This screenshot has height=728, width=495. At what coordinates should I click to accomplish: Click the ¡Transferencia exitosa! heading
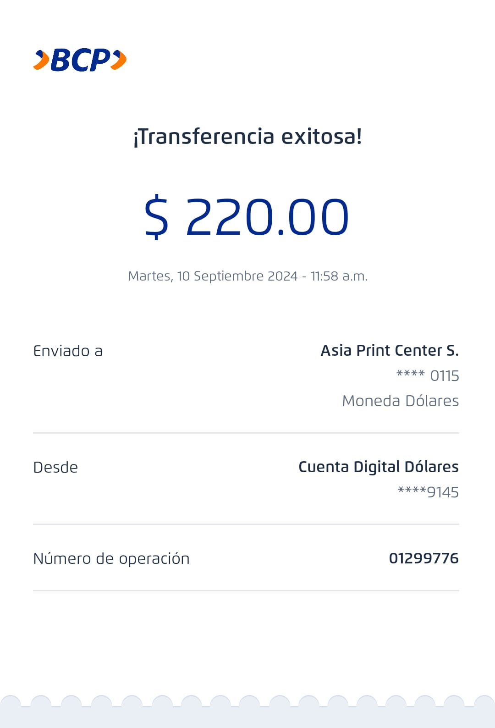[247, 137]
